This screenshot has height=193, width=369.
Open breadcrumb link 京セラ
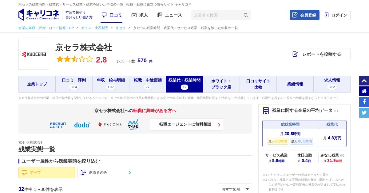pos(121,28)
